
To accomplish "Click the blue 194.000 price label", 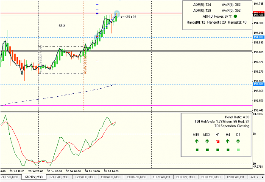I will pyautogui.click(x=259, y=38).
